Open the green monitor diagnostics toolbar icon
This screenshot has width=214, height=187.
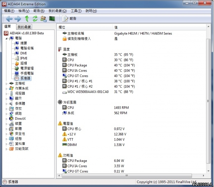[52, 19]
